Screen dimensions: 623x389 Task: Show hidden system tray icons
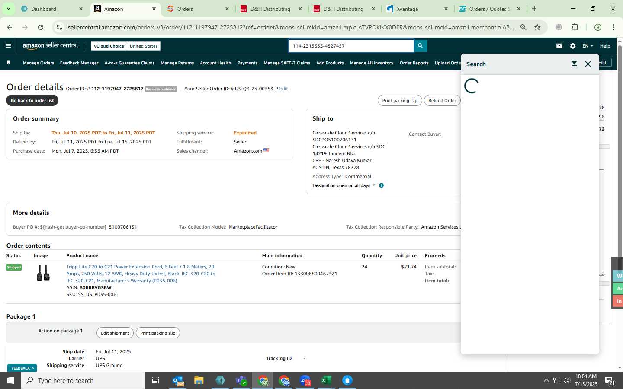(x=546, y=380)
